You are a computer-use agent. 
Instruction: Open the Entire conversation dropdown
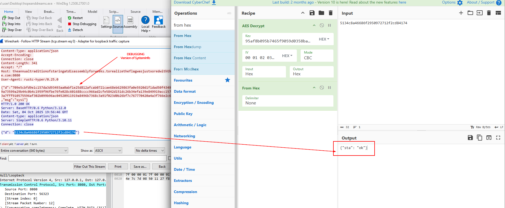click(34, 151)
